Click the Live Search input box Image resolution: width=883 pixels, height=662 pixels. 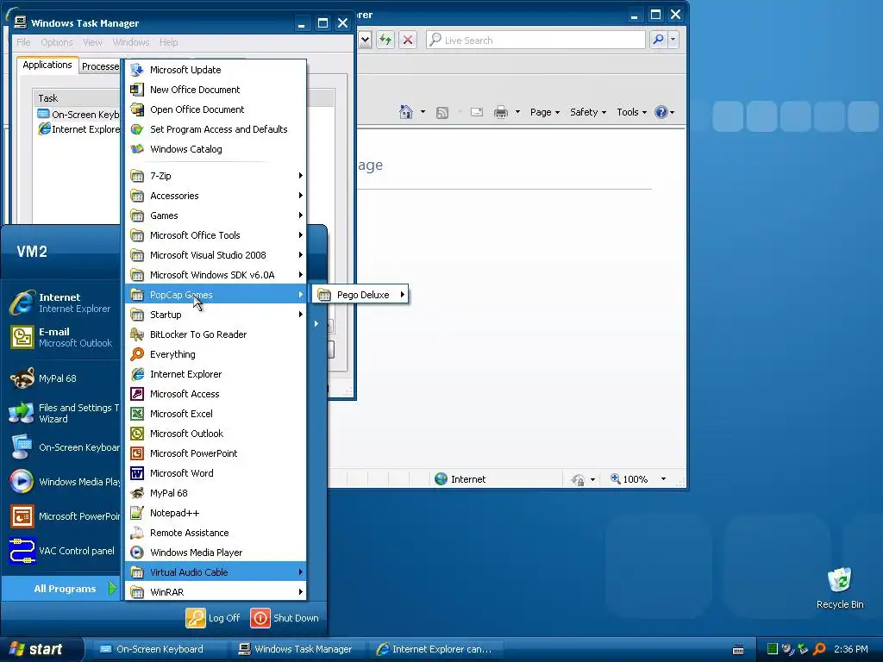coord(535,40)
